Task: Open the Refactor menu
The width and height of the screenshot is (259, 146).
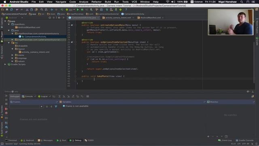Action: (x=96, y=2)
